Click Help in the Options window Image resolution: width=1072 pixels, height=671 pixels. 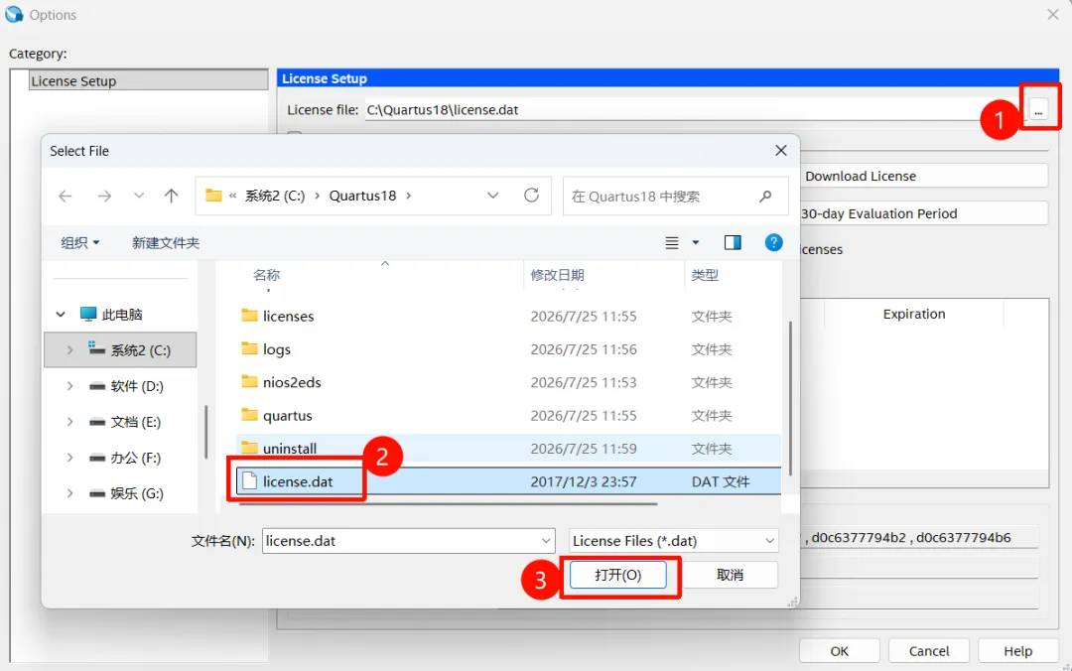point(1018,651)
